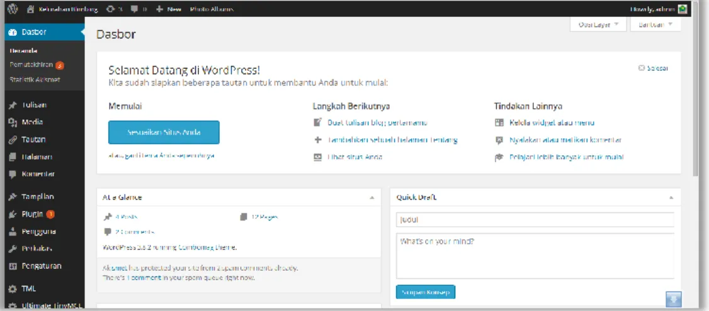The height and width of the screenshot is (311, 709).
Task: Open Photo Albums in the admin bar
Action: 211,9
